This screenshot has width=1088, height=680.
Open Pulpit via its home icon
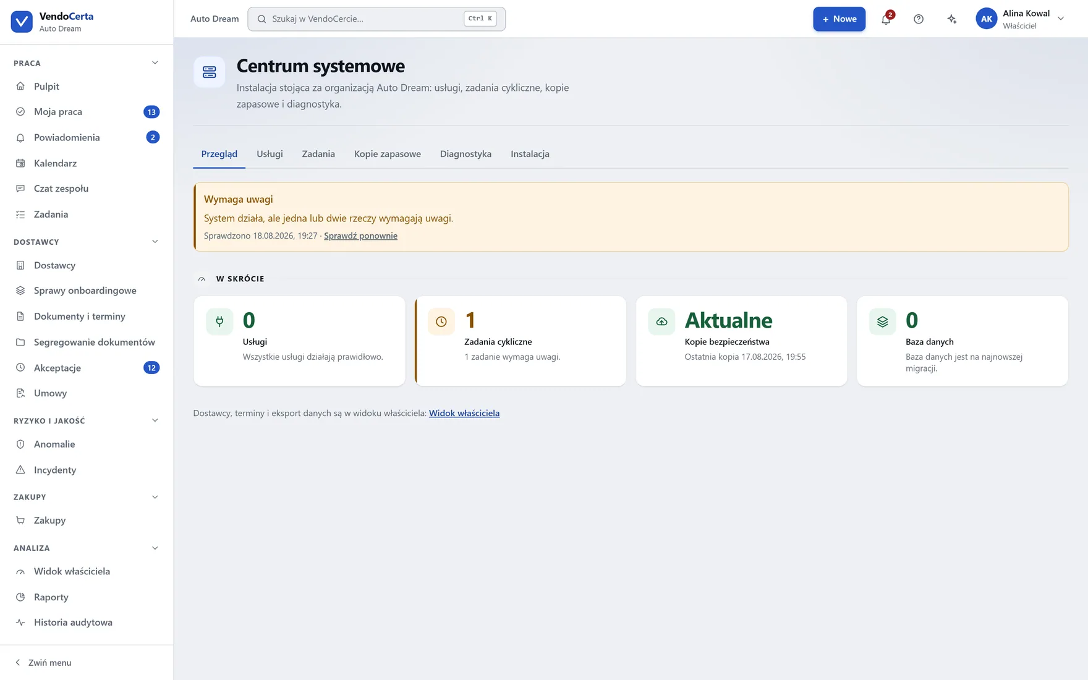(x=20, y=86)
